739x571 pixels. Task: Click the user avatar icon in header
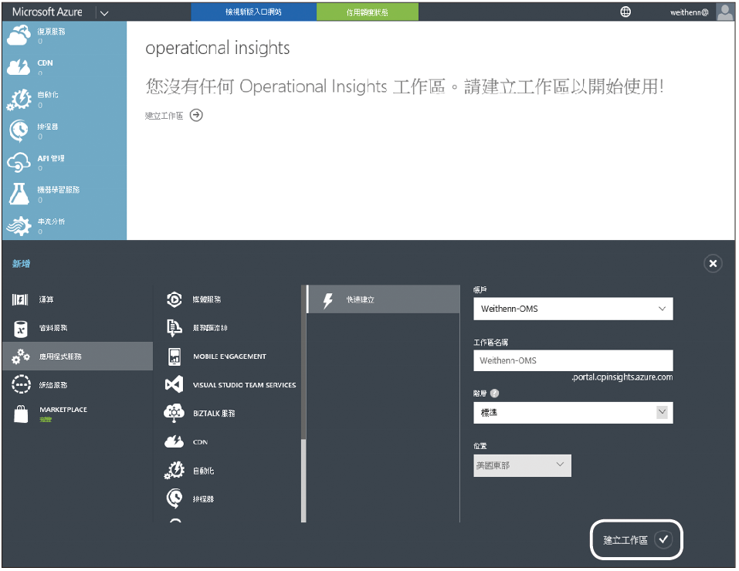(x=724, y=12)
